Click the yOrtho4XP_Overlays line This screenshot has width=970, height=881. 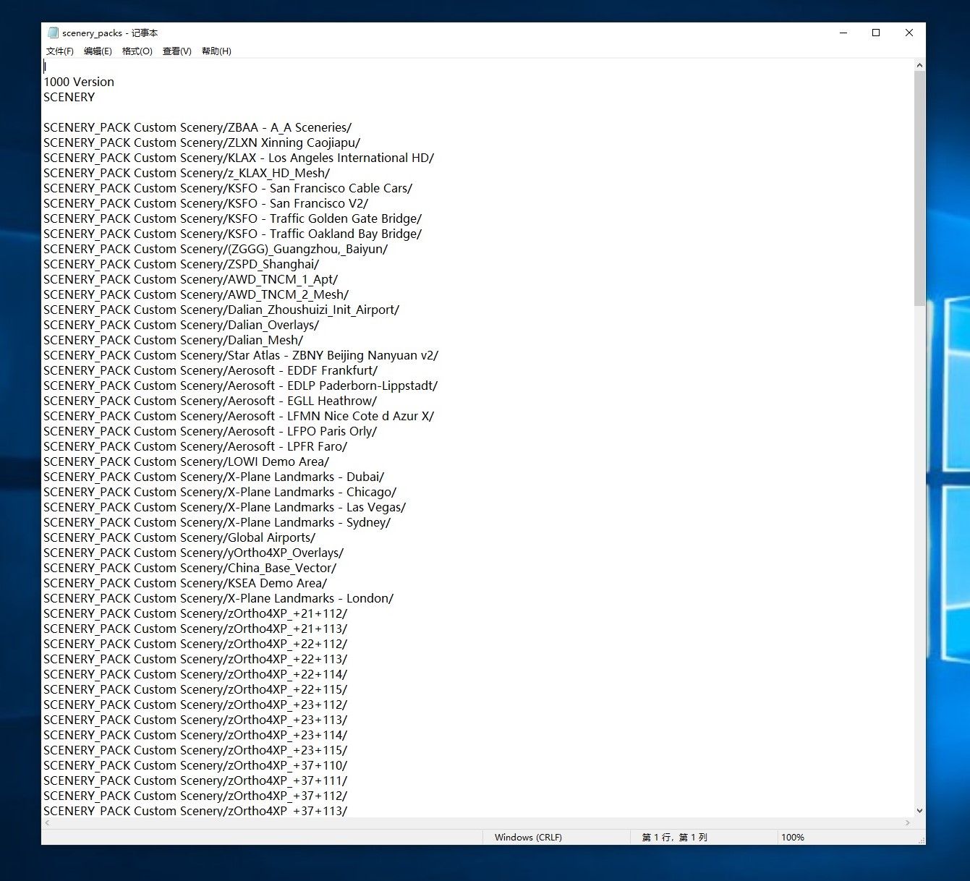pyautogui.click(x=194, y=553)
